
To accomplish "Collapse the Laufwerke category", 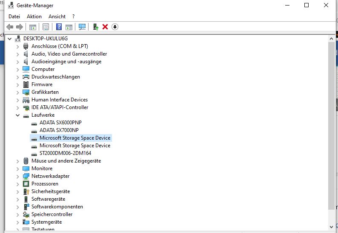I will [x=18, y=115].
